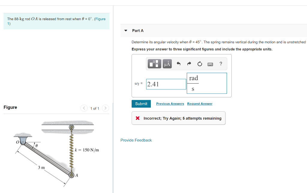Collapse the Part A section triangle
Viewport: 307px width, 193px height.
125,30
